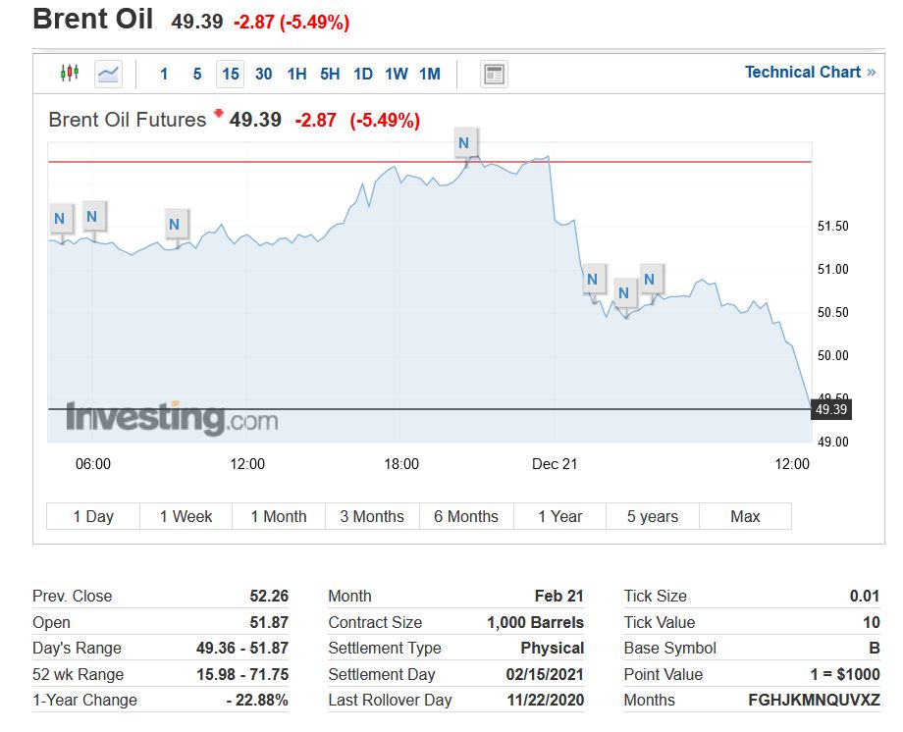Click Day's Range value 49.36 - 51.87

pyautogui.click(x=242, y=648)
